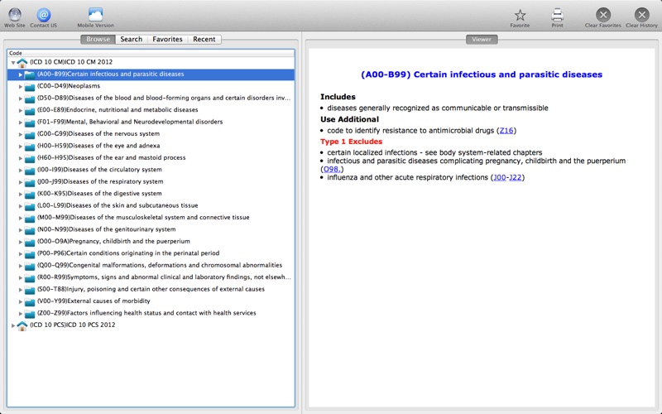The image size is (662, 414).
Task: Click folder icon for Endocrine, nutritional and metabolic diseases
Action: [x=30, y=110]
